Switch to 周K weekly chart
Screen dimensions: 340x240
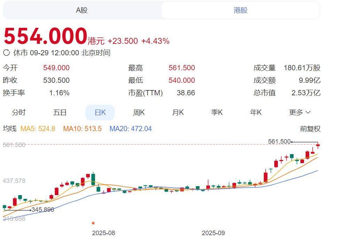[x=139, y=113]
